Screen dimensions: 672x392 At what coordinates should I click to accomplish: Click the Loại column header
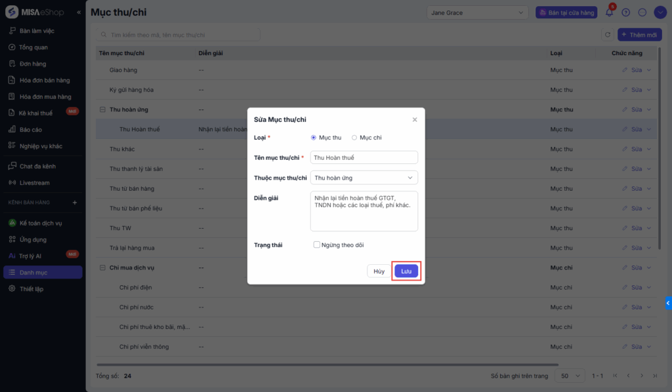[556, 53]
